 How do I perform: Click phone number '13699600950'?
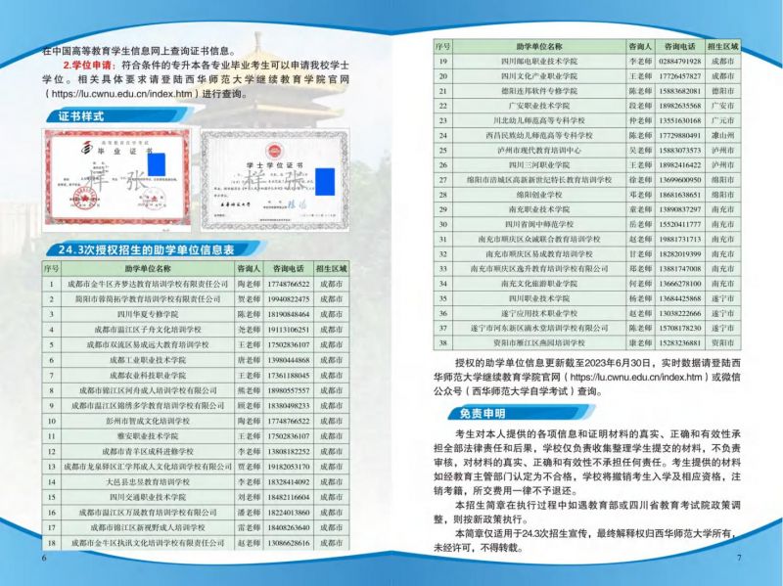(680, 180)
